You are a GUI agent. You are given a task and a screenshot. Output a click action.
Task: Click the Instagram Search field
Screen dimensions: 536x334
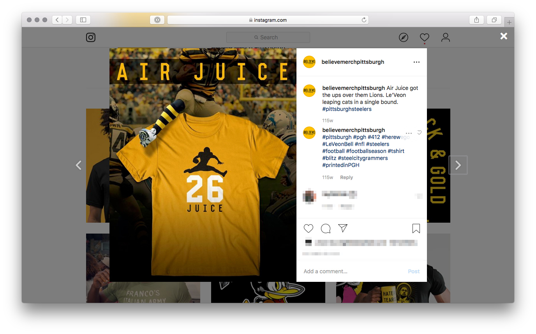268,37
